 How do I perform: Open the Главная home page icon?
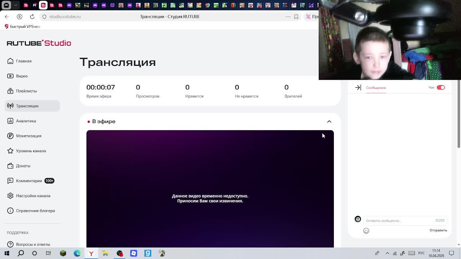[x=10, y=61]
